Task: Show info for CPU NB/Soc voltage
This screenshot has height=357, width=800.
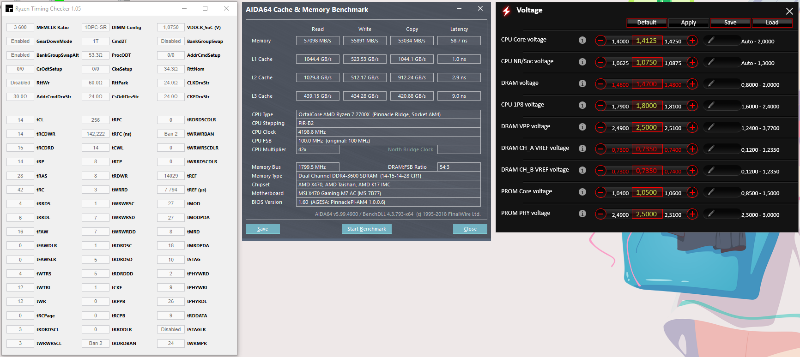Action: click(x=582, y=62)
